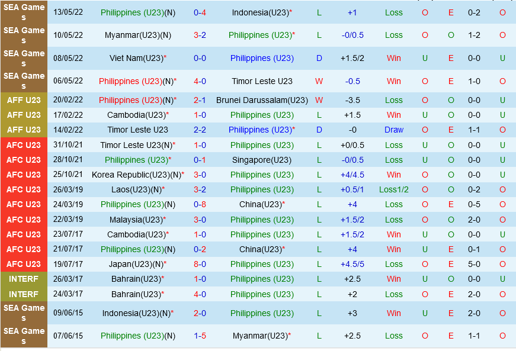Viewport: 516px width, 351px height.
Task: Click the Win result for the Viet Nam match
Action: 393,58
